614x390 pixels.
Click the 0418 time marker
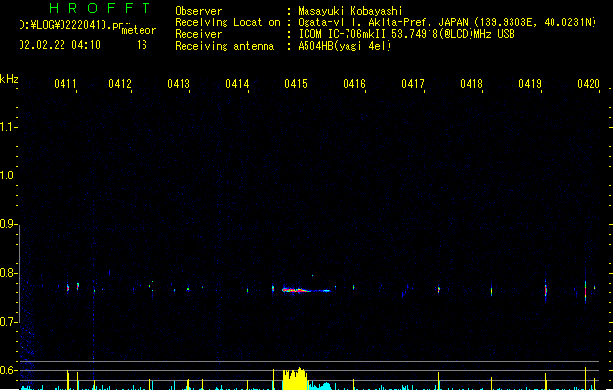click(x=471, y=84)
